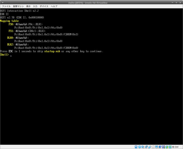
Task: Click the FS1: mapping label
Action: (x=11, y=31)
